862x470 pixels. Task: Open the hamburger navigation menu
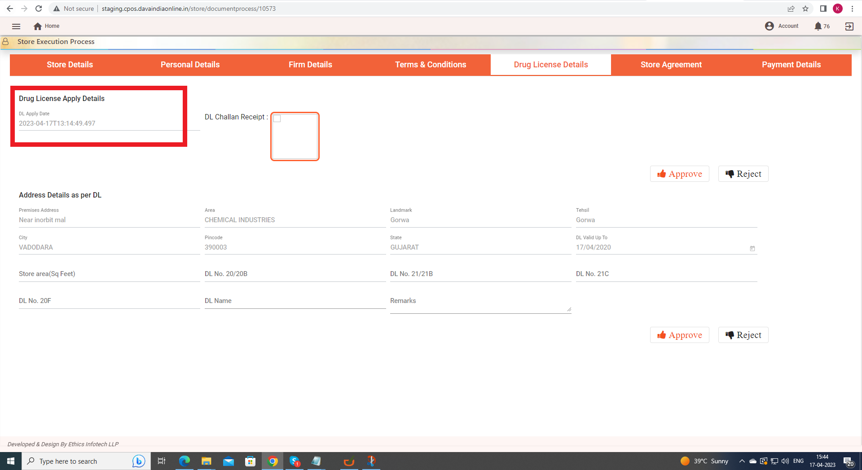pyautogui.click(x=16, y=26)
